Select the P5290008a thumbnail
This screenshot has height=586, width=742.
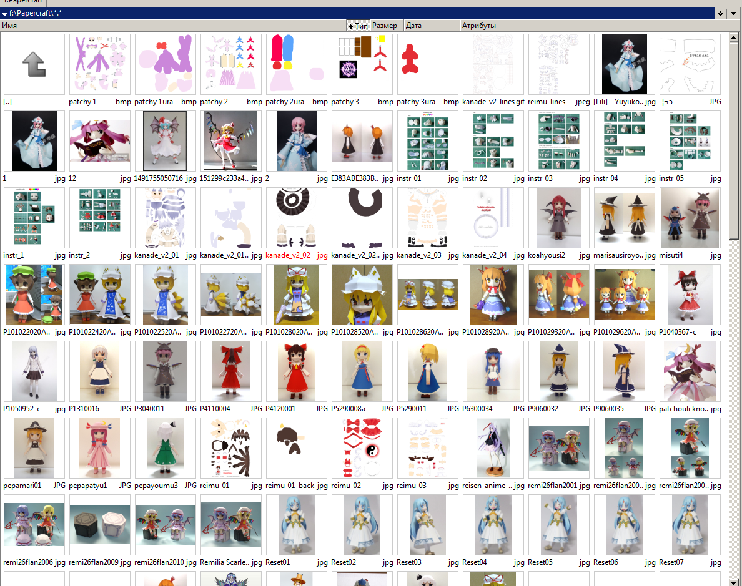coord(362,371)
